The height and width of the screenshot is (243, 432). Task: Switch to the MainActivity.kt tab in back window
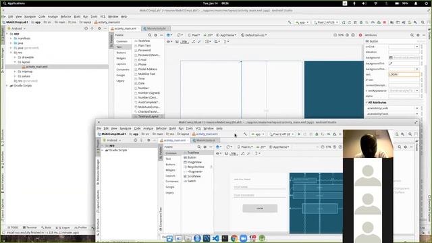[156, 28]
